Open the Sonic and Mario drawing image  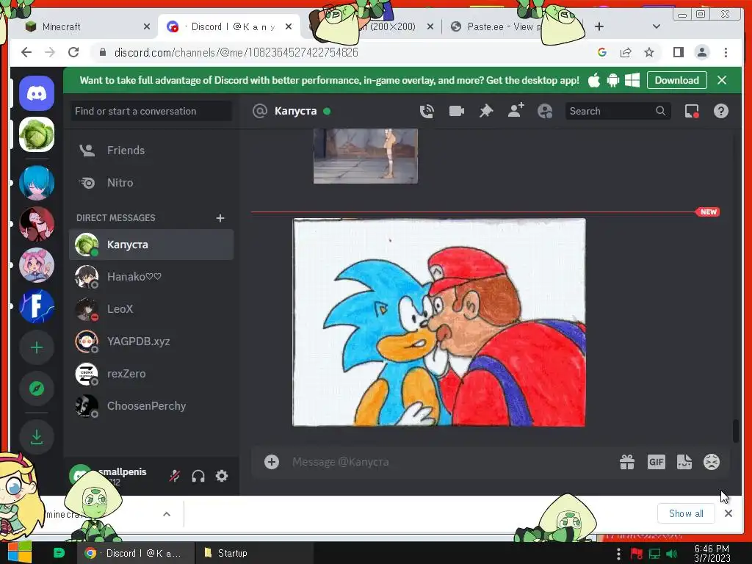coord(439,322)
